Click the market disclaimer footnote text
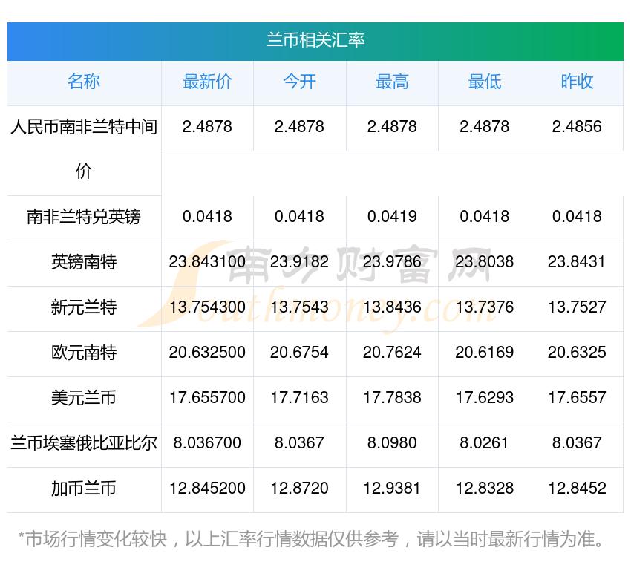631x562 pixels. click(311, 540)
